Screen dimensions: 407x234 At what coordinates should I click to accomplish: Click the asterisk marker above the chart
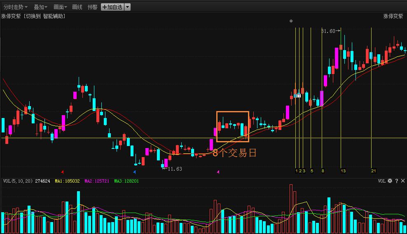[x=291, y=21]
